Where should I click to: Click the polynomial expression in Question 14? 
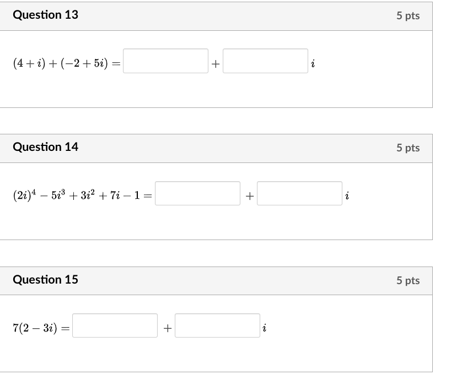point(77,194)
